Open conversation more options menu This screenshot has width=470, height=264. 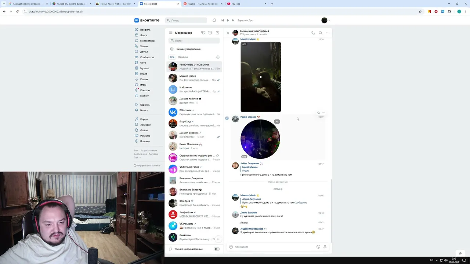coord(328,33)
